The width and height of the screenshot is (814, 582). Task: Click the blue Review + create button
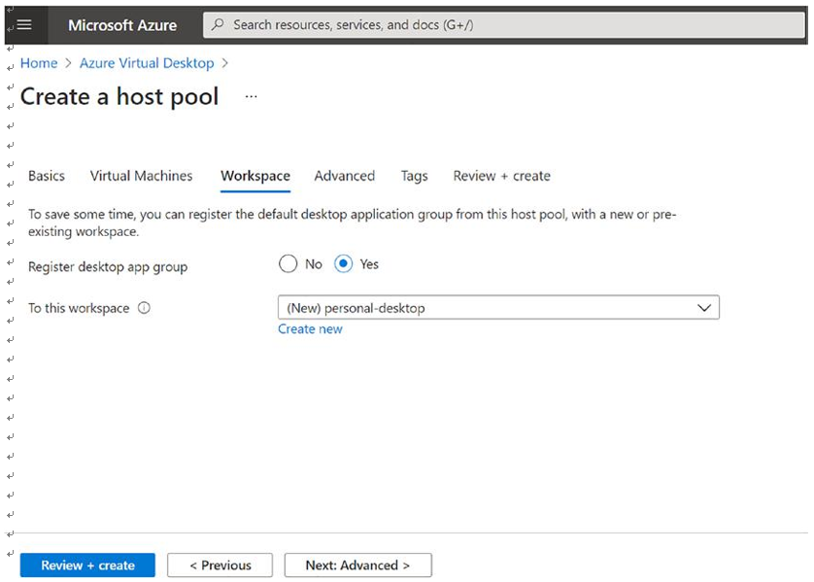point(87,565)
